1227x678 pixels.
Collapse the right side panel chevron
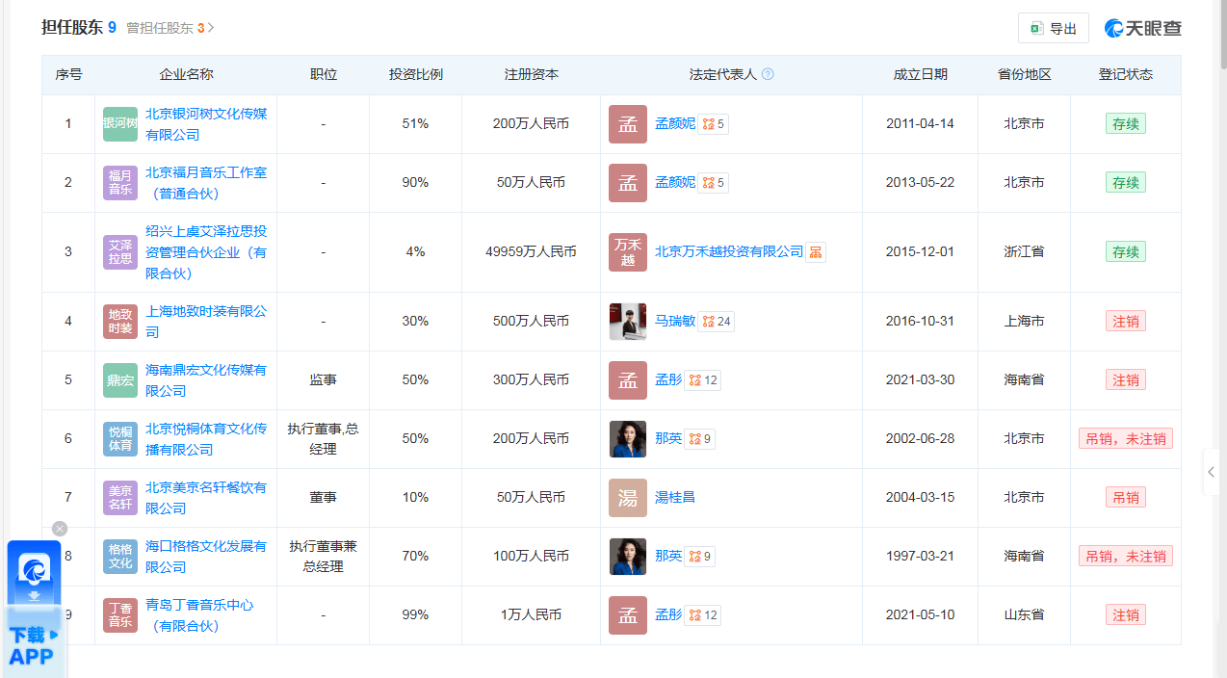click(1211, 472)
